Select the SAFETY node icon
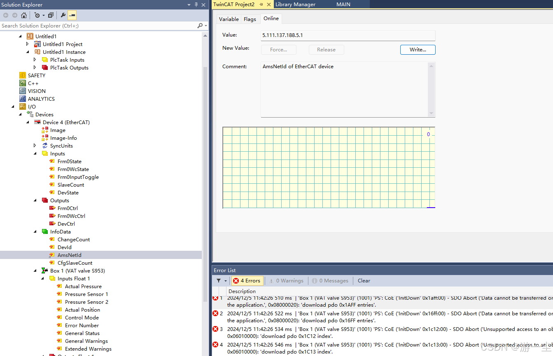This screenshot has width=553, height=356. [x=23, y=75]
